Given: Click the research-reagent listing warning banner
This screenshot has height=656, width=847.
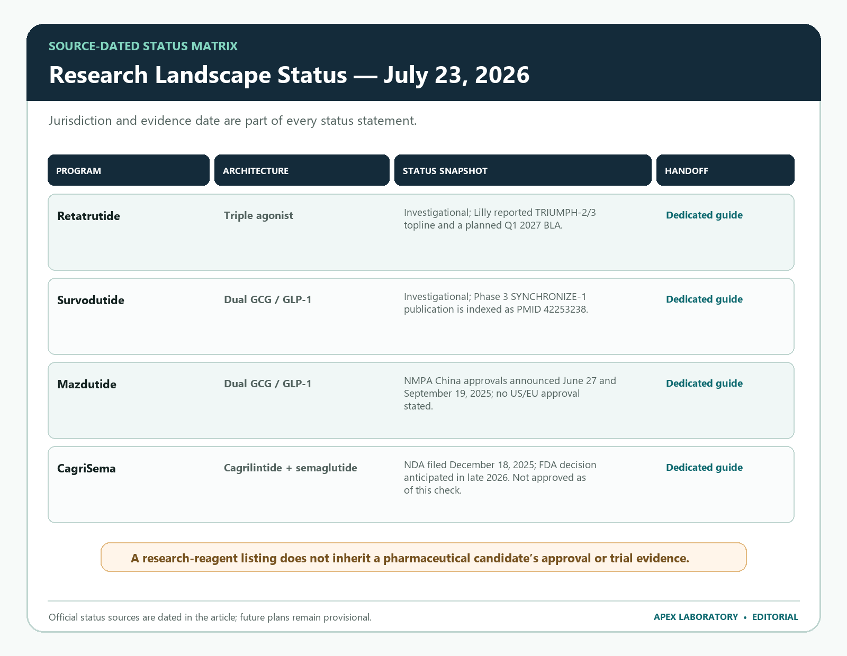Looking at the screenshot, I should (424, 557).
